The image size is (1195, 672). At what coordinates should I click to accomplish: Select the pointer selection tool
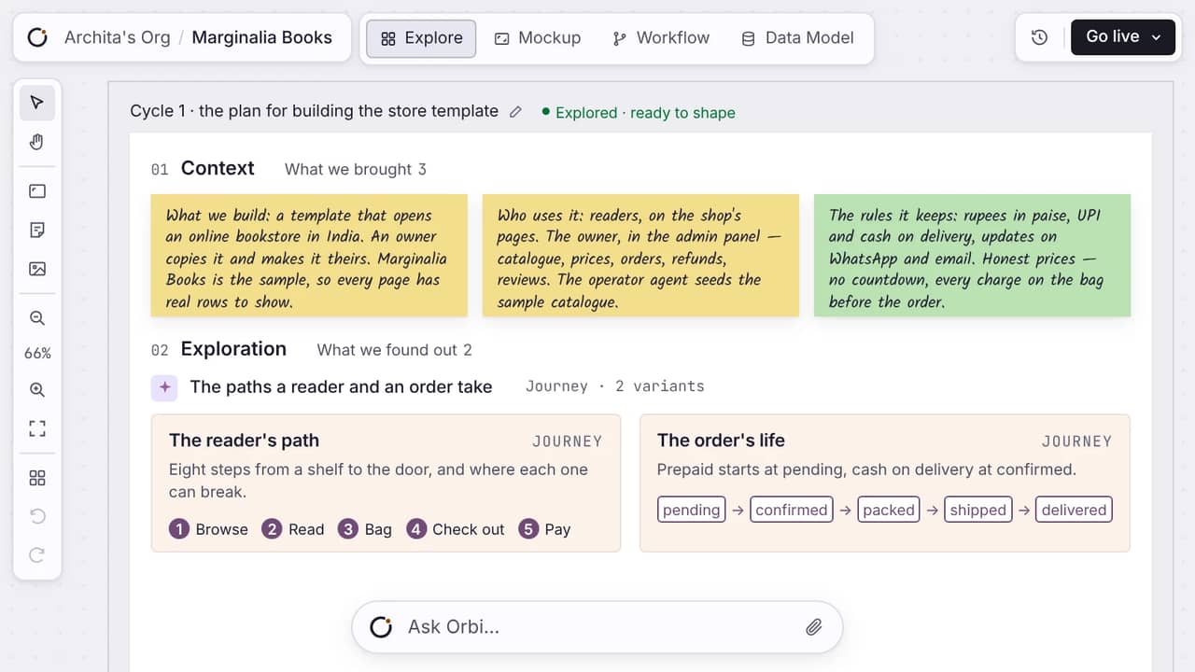tap(37, 103)
